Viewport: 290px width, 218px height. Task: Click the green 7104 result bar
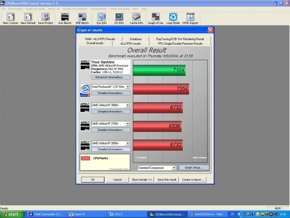pyautogui.click(x=159, y=70)
